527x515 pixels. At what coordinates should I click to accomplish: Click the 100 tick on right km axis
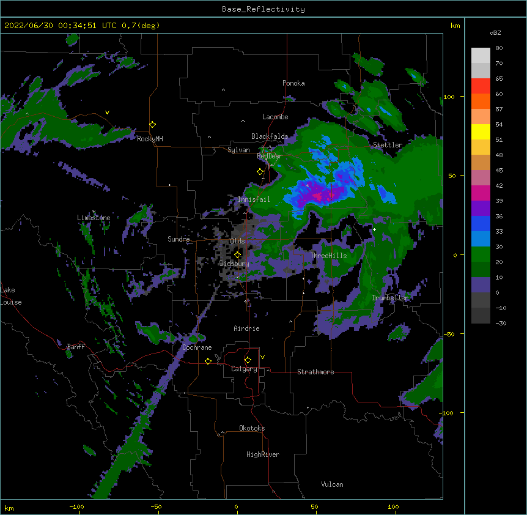pos(449,97)
